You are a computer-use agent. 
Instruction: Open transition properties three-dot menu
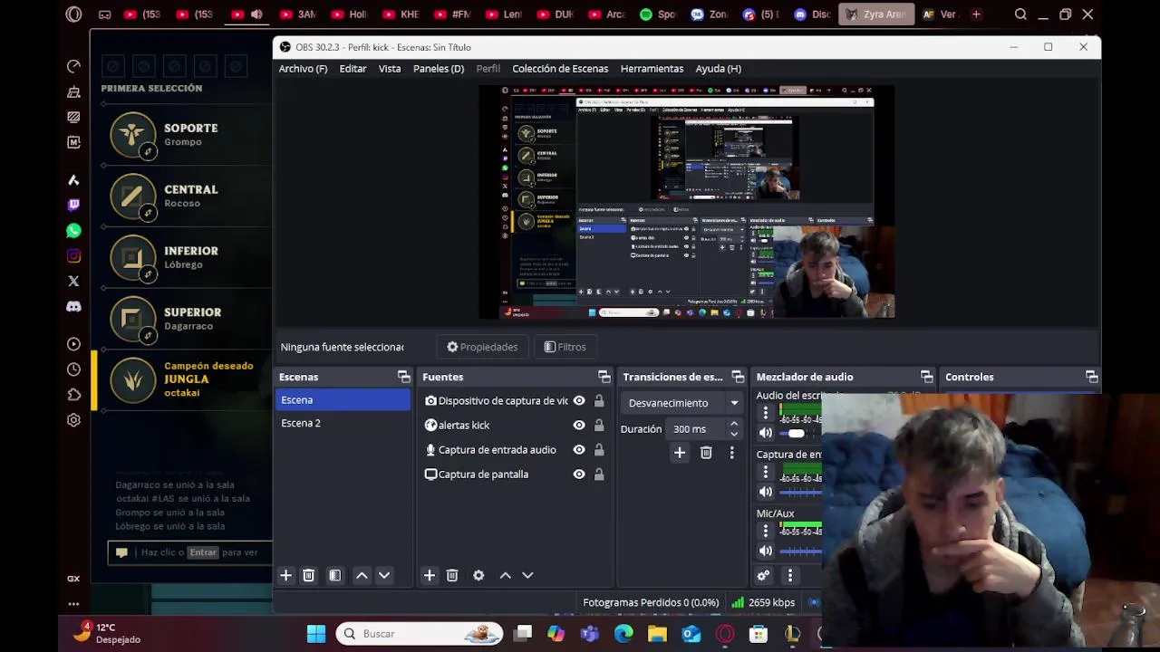click(732, 453)
